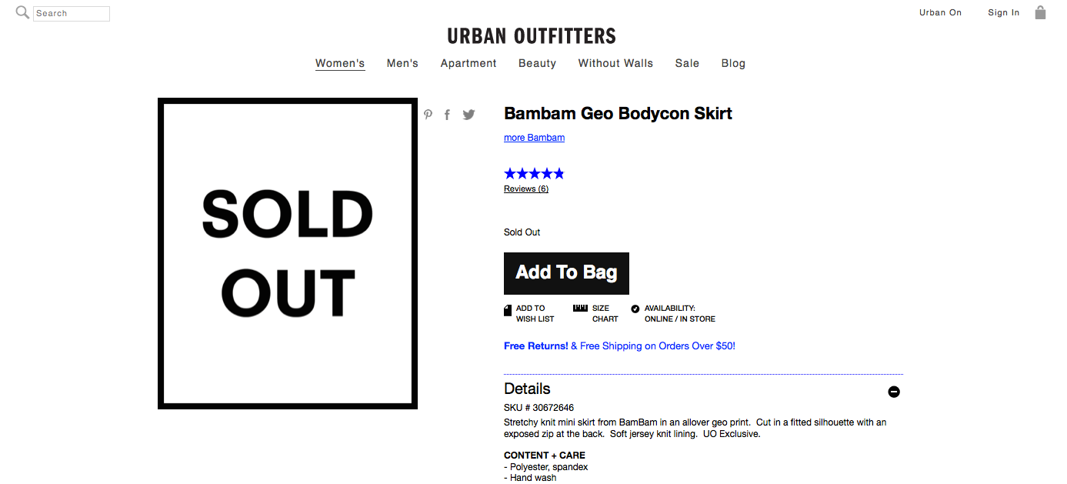Focus the Search input field
The image size is (1067, 484).
pos(72,13)
